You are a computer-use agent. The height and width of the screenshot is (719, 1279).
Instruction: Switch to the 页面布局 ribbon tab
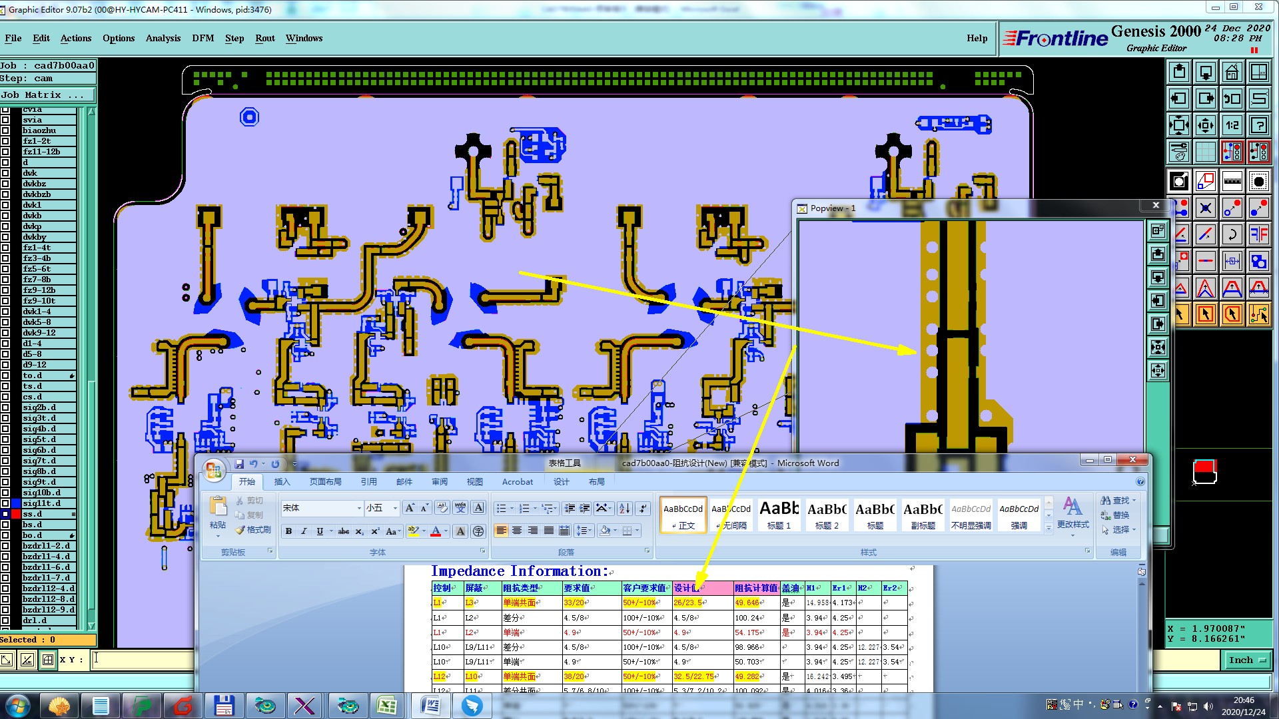(325, 481)
